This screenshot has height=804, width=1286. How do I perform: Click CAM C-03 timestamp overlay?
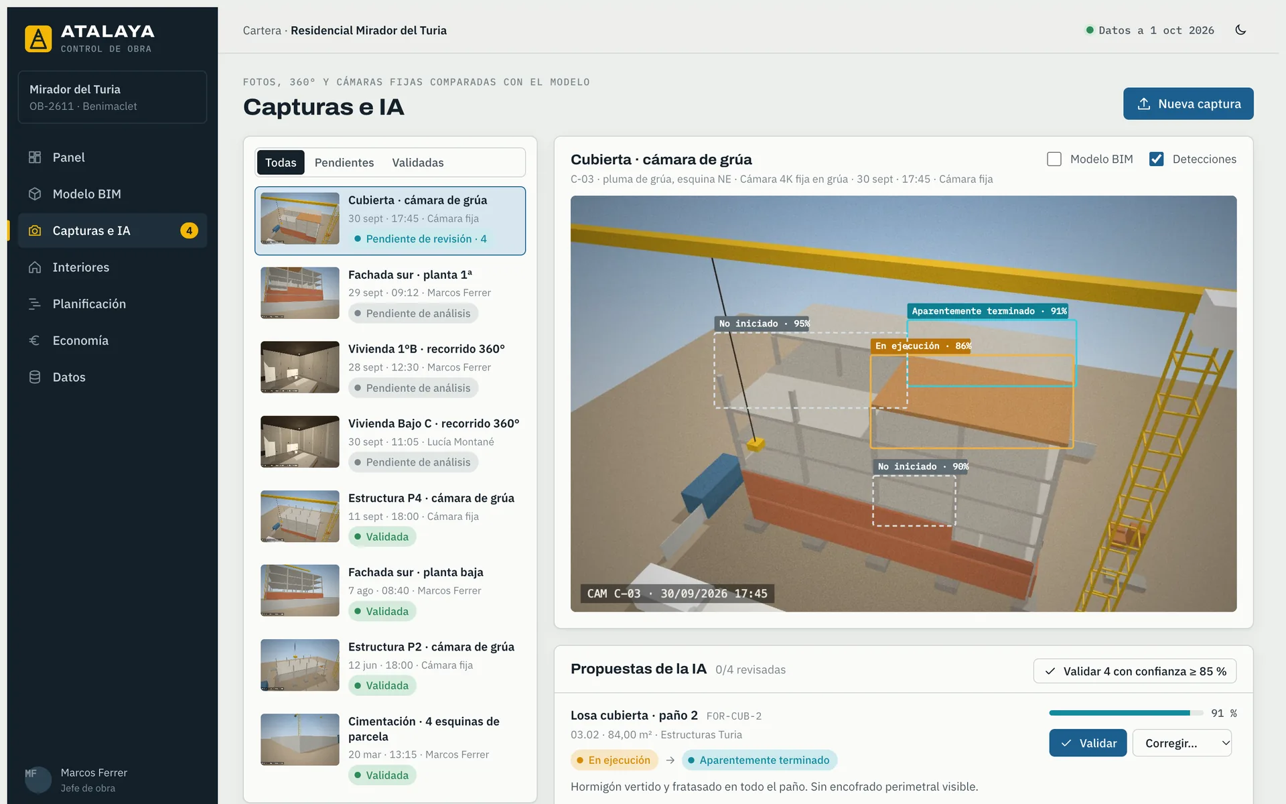[x=677, y=594]
